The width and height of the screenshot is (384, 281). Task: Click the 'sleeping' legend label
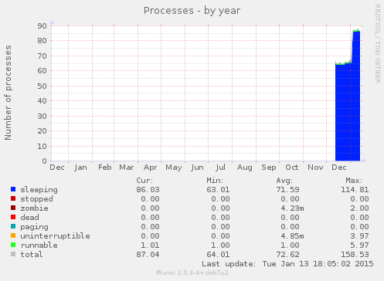click(x=39, y=190)
